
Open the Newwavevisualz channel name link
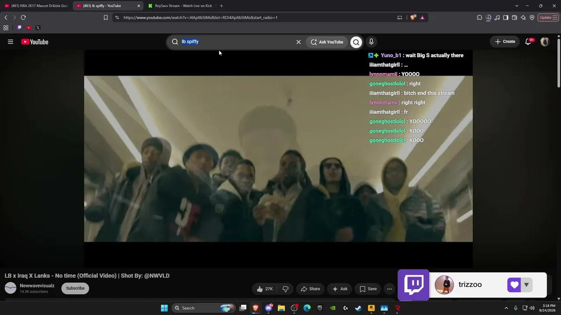37,286
